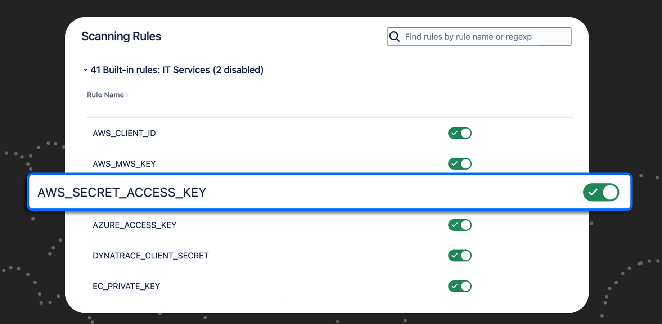Disable the AWS_SECRET_ACCESS_KEY rule

601,192
